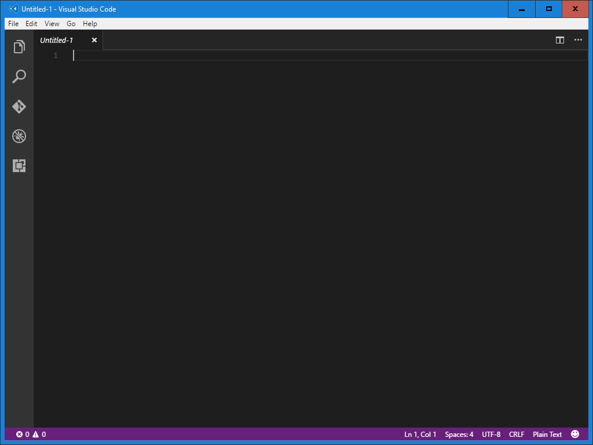This screenshot has width=593, height=445.
Task: Select the Search icon in activity bar
Action: [x=19, y=76]
